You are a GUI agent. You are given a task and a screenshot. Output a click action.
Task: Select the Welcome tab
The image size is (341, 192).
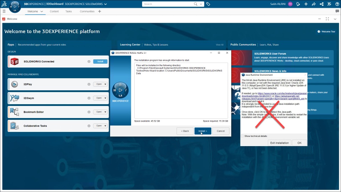click(33, 11)
